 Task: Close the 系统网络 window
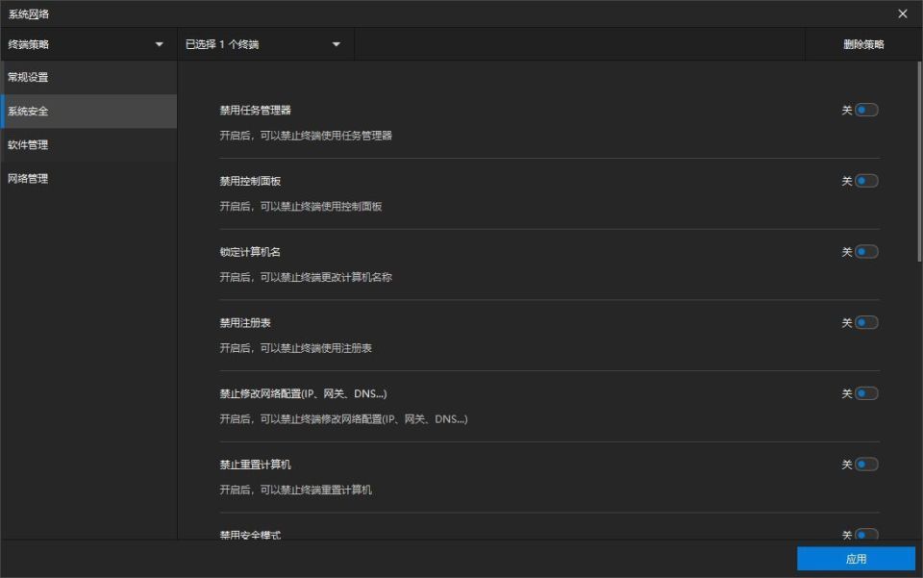903,13
